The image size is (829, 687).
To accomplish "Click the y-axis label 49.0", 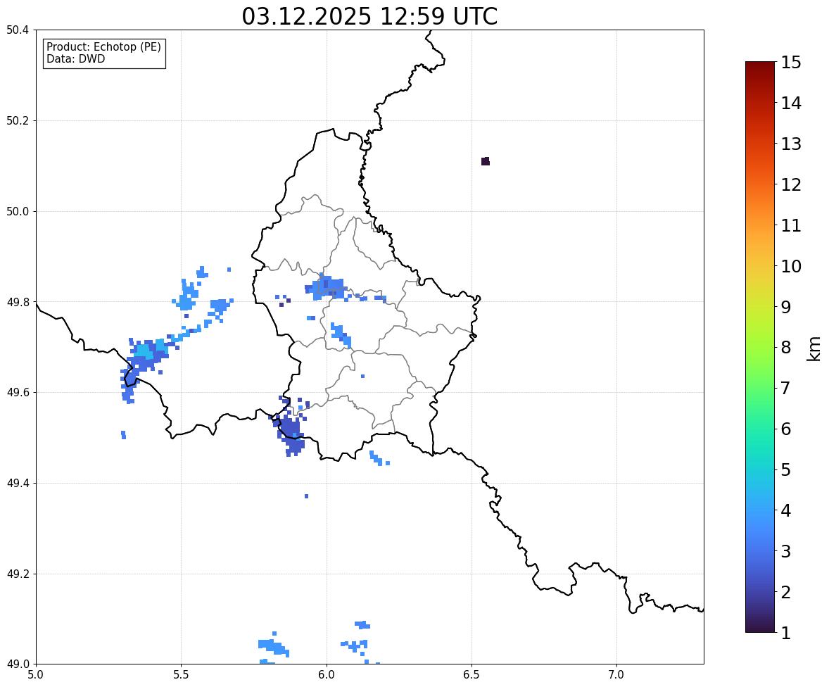I will (18, 664).
